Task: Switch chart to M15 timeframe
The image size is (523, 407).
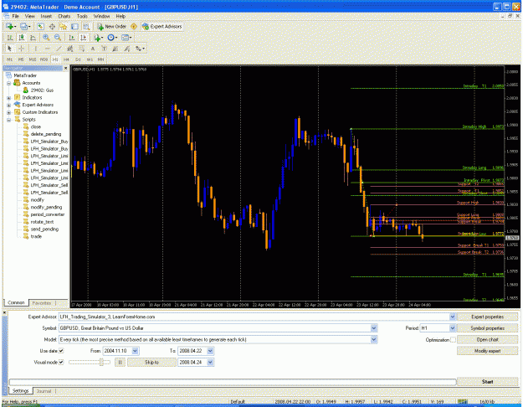Action: click(x=33, y=59)
